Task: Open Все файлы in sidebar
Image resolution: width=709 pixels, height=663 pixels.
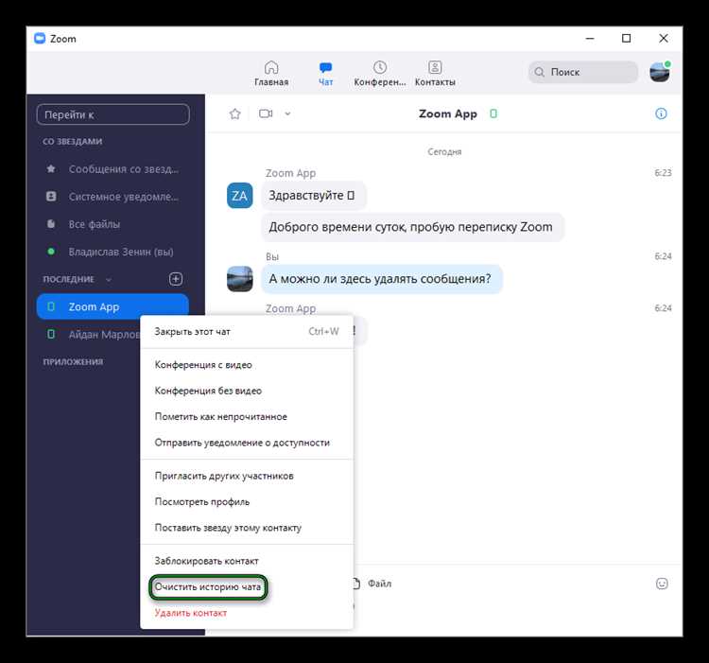Action: tap(113, 224)
